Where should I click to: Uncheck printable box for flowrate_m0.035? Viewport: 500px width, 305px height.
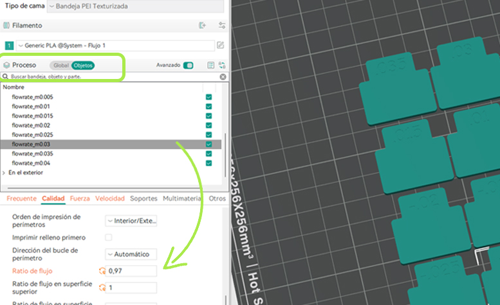209,153
